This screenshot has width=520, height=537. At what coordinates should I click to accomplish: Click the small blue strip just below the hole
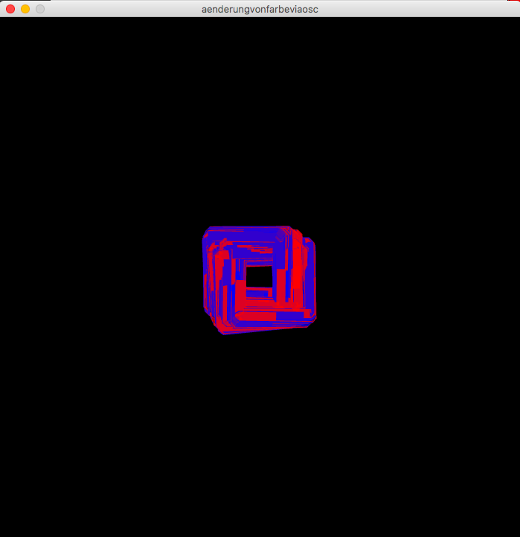click(x=258, y=293)
